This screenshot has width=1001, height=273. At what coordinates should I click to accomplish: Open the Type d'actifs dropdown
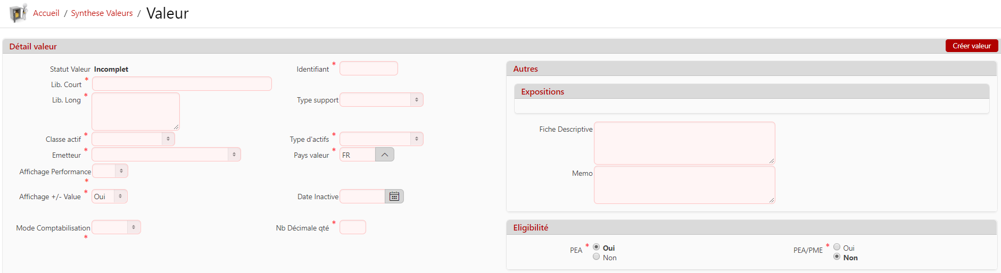(x=382, y=139)
